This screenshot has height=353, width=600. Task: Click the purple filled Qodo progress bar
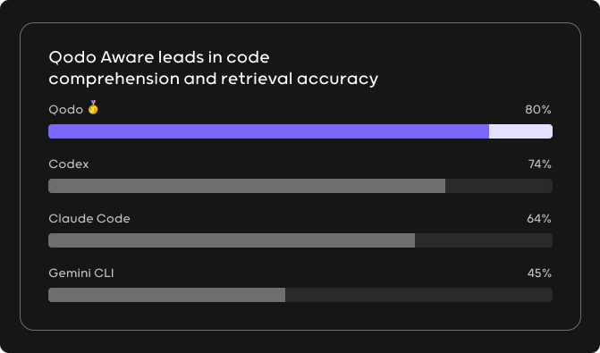(268, 131)
